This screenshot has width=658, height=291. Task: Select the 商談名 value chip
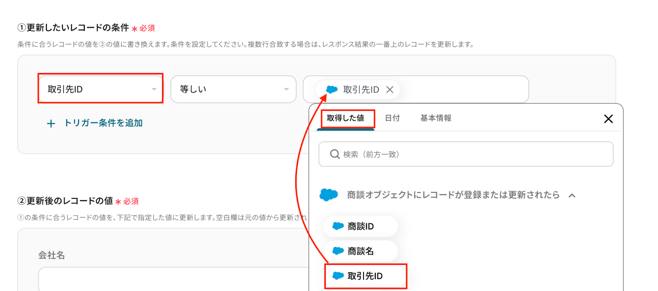point(360,251)
